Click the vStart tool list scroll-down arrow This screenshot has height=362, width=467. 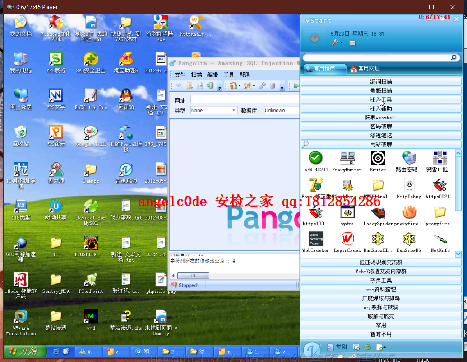[458, 254]
